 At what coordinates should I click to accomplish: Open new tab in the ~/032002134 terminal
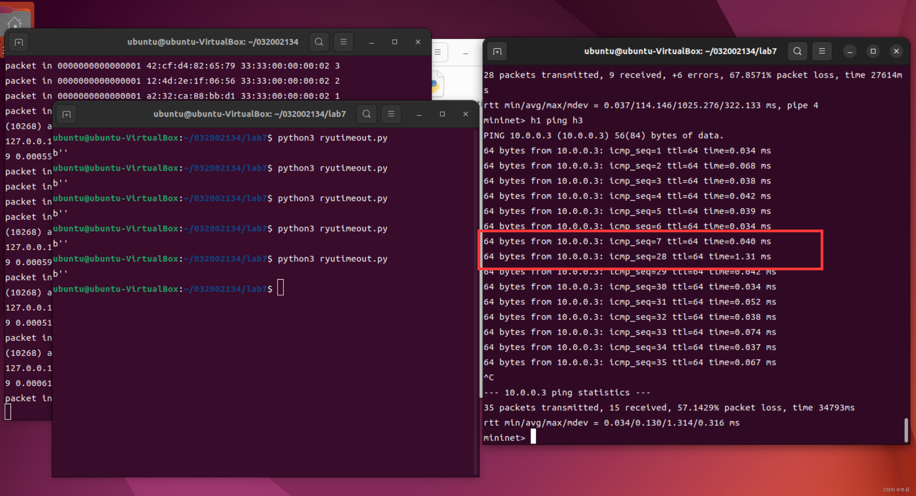tap(19, 42)
